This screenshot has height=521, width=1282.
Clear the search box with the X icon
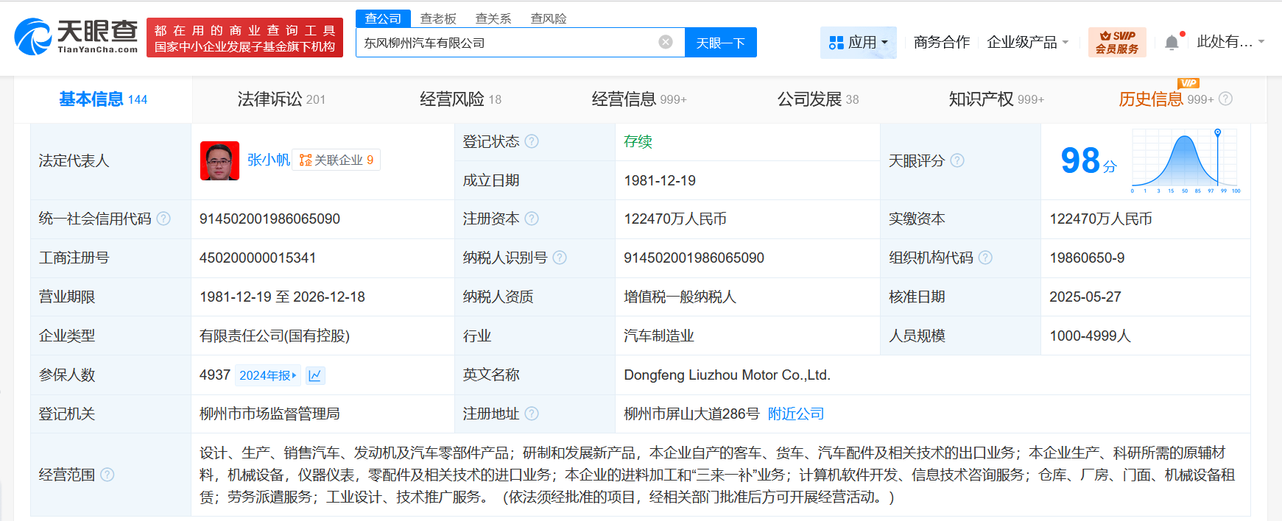point(666,42)
